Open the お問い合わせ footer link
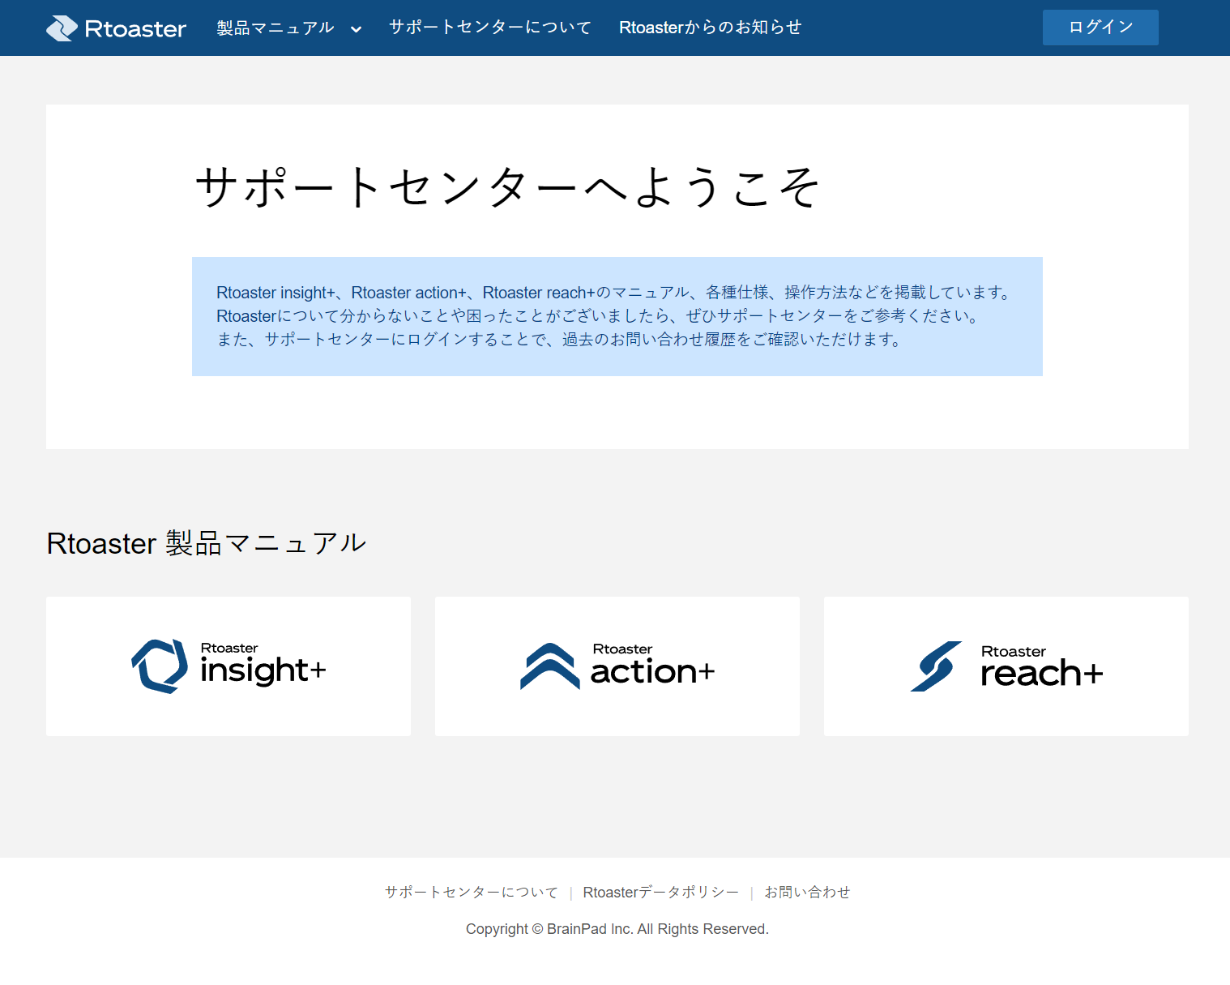The height and width of the screenshot is (985, 1230). coord(807,892)
